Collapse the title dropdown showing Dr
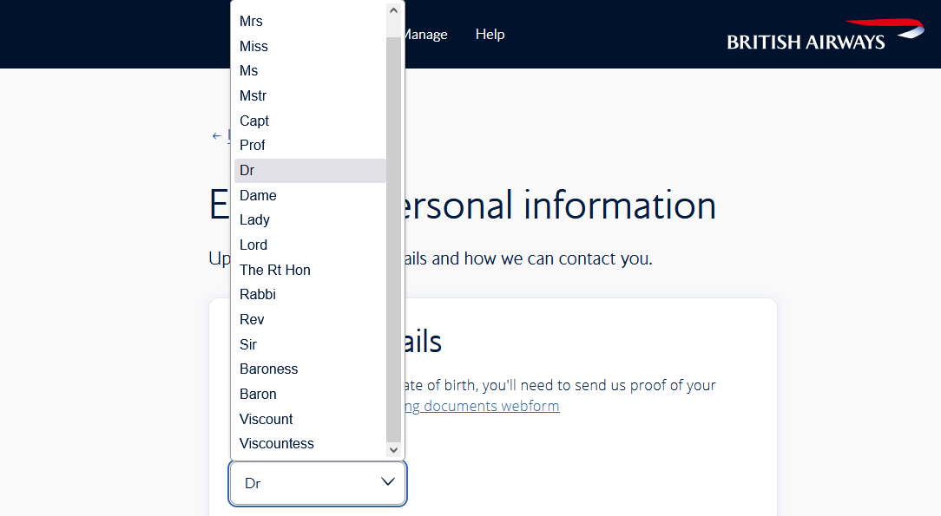 pyautogui.click(x=318, y=483)
